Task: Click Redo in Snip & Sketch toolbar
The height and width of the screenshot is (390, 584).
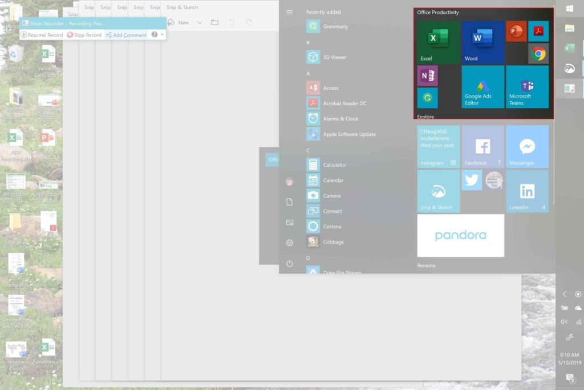Action: 249,22
